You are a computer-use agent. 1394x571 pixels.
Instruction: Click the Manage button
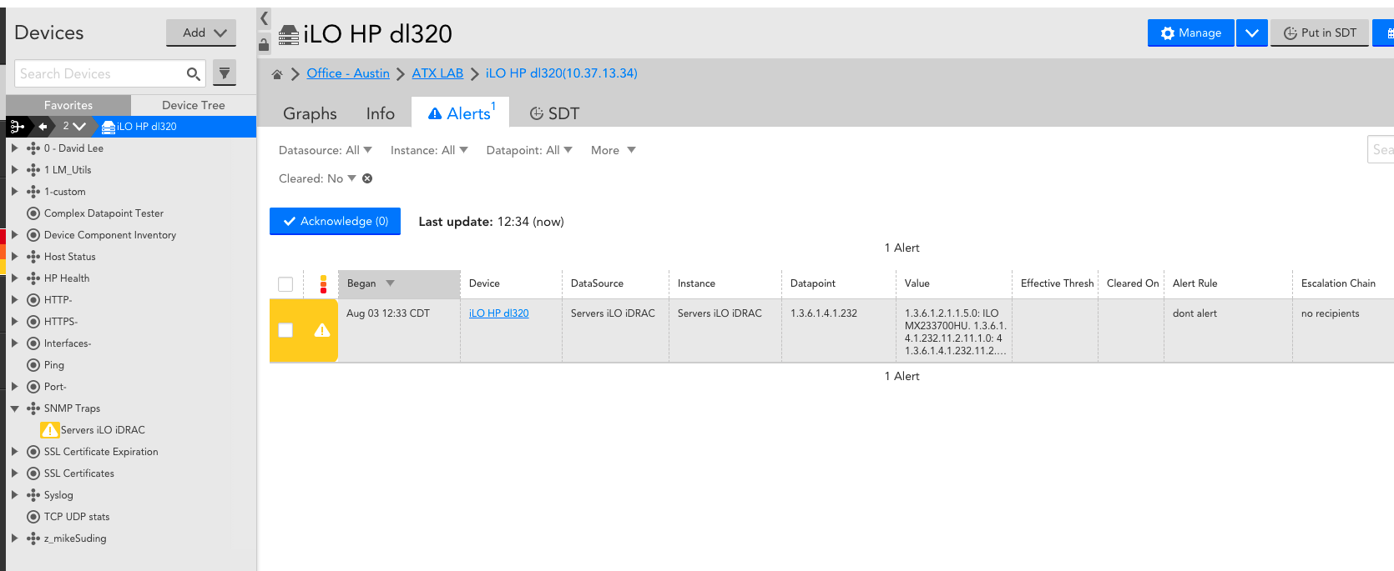[1191, 33]
